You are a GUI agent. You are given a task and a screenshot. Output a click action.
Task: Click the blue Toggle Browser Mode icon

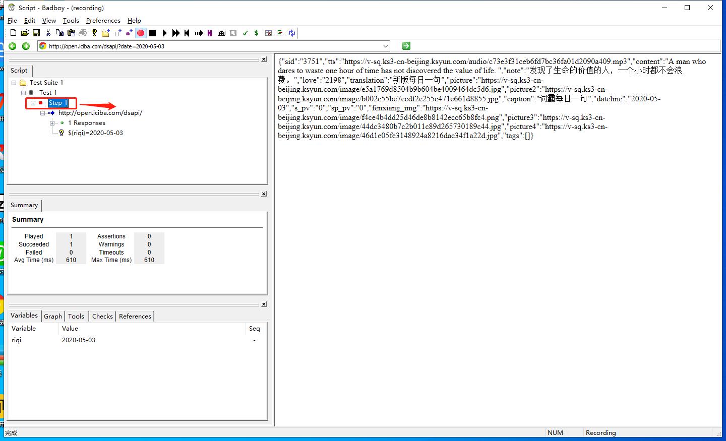292,33
